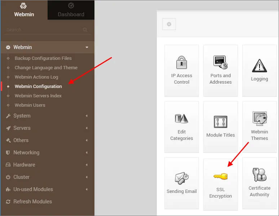Switch to the Dashboard tab label
Viewport: 279px width, 216px height.
tap(71, 14)
